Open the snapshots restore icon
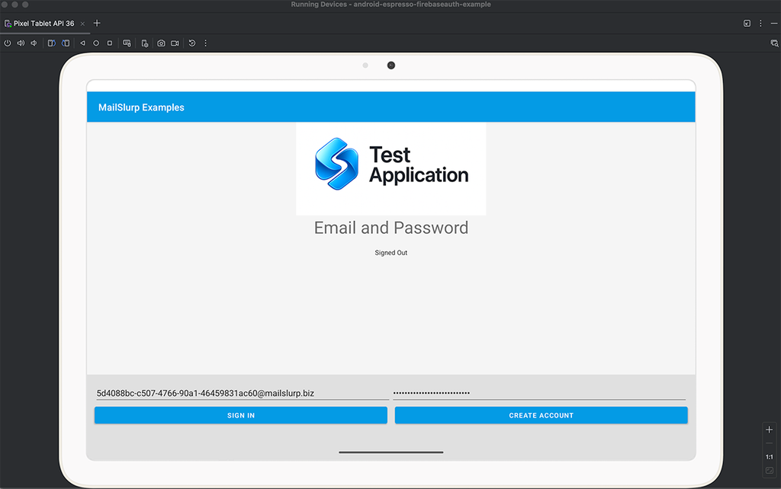 point(191,43)
